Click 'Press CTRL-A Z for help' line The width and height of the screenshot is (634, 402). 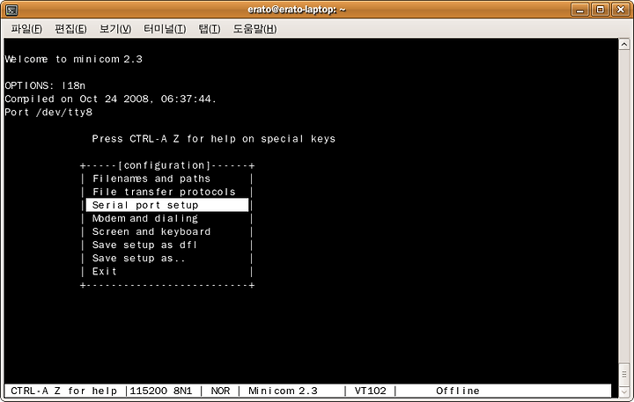tap(213, 139)
